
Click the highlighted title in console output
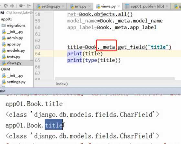54,125
